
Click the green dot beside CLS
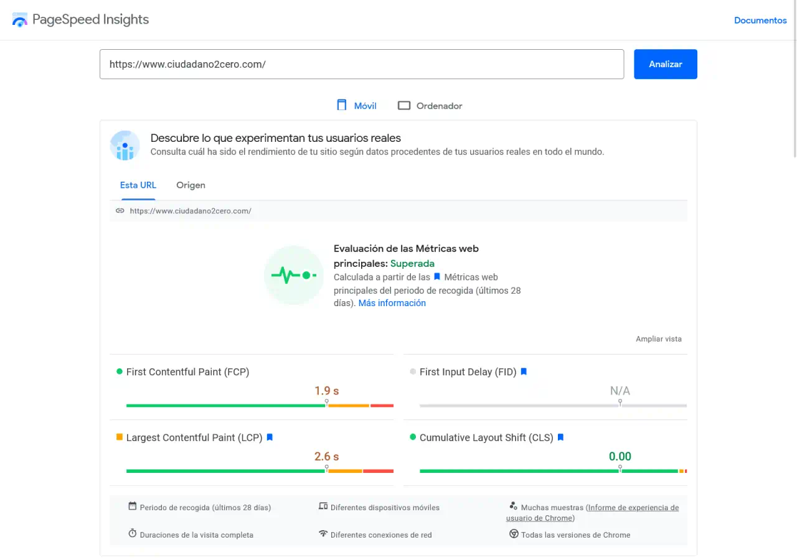[x=413, y=437]
